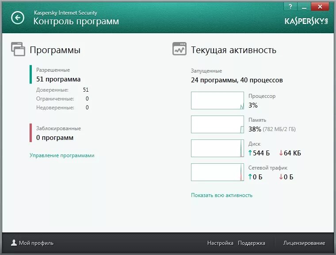Click the Память usage graph
This screenshot has height=255, width=336.
click(x=217, y=124)
